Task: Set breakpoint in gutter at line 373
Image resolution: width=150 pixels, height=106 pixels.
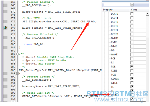Action: click(x=5, y=21)
